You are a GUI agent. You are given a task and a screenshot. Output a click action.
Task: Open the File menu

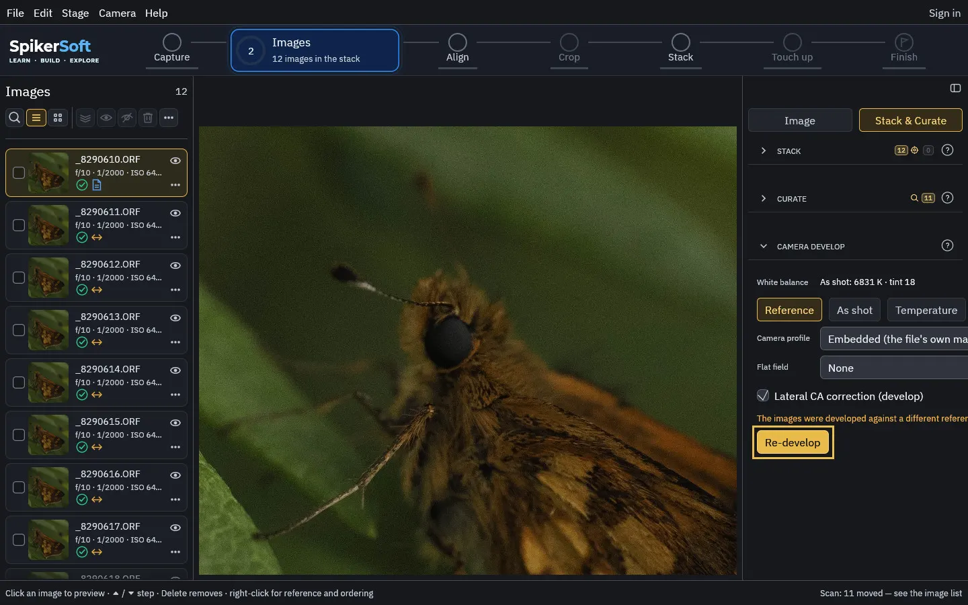coord(15,13)
